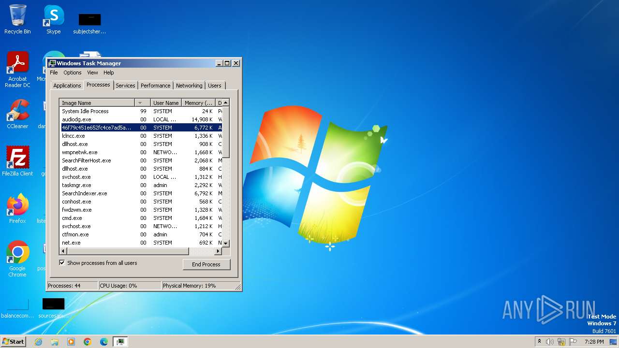Switch to the Performance tab
The height and width of the screenshot is (348, 619).
(x=156, y=86)
